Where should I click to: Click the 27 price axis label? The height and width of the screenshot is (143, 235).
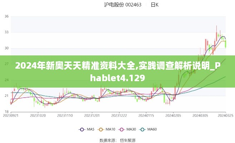click(x=6, y=64)
